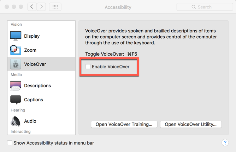Show all preferences grid icon
Viewport: 236px width, 152px height.
55,7
